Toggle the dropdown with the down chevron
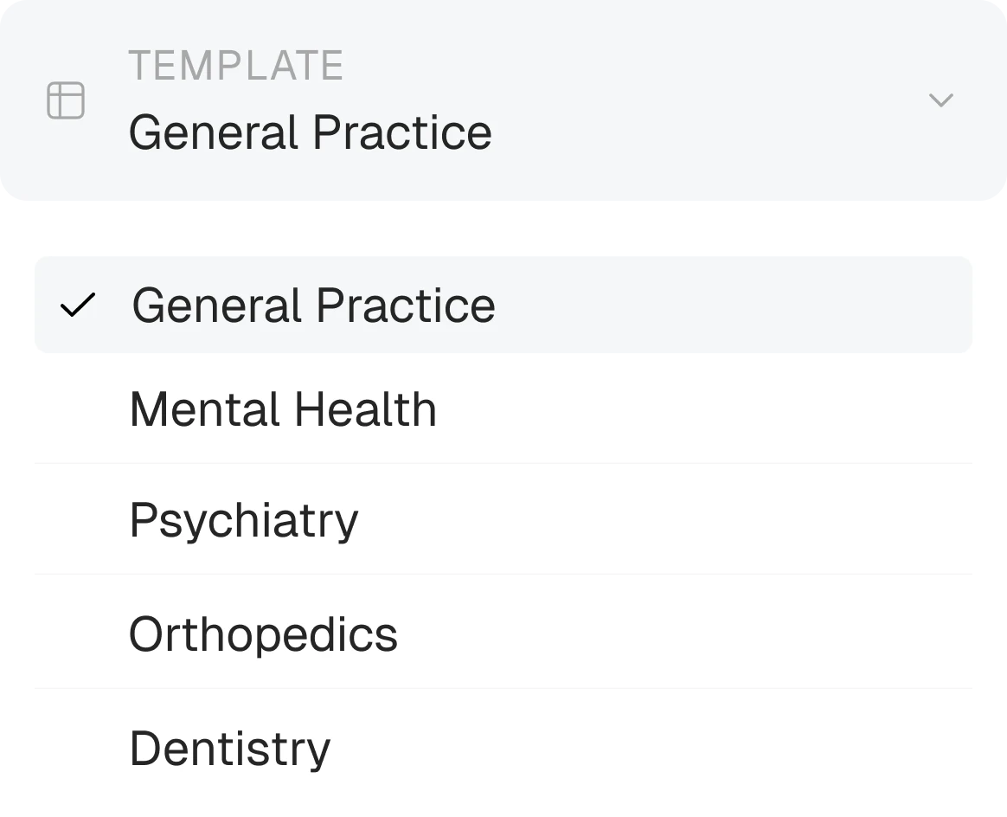1007x817 pixels. click(x=941, y=100)
